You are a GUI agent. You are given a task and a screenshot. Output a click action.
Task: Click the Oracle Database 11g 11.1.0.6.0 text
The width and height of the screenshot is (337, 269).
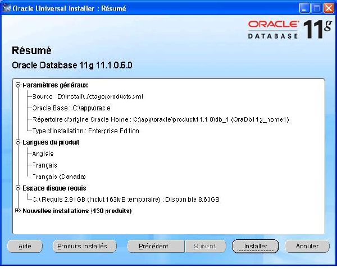[x=72, y=65]
